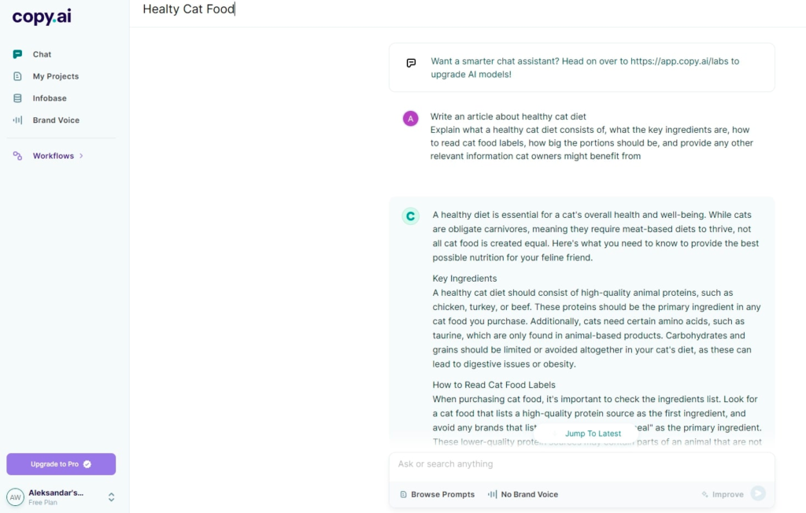
Task: Focus the "Ask or search anything" box
Action: pyautogui.click(x=581, y=464)
